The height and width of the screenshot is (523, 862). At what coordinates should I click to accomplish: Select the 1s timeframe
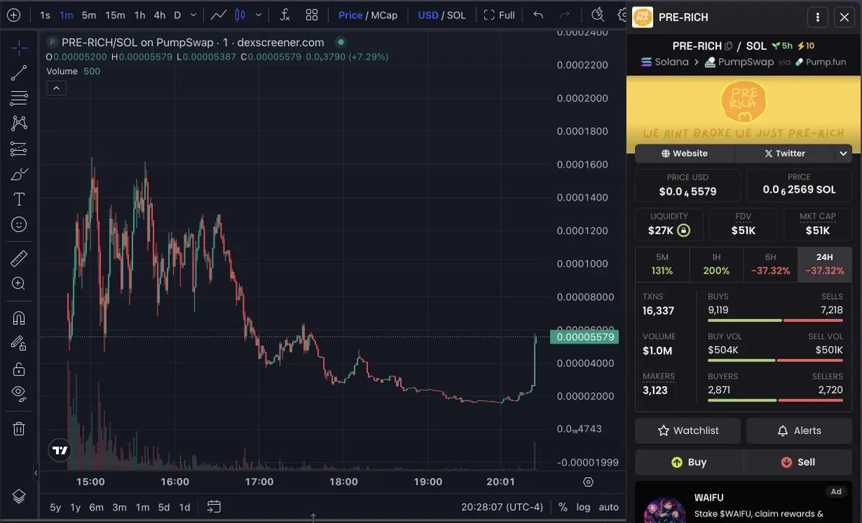45,14
